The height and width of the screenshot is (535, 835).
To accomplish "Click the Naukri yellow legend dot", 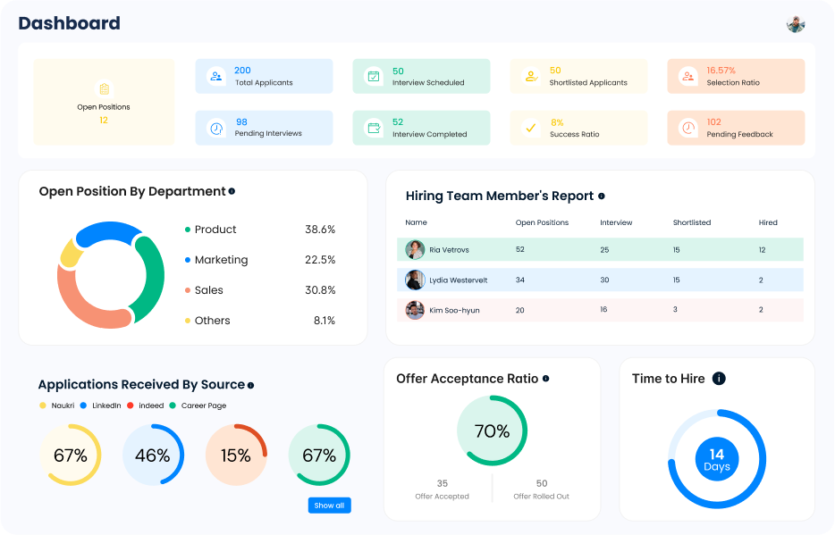I will click(43, 405).
